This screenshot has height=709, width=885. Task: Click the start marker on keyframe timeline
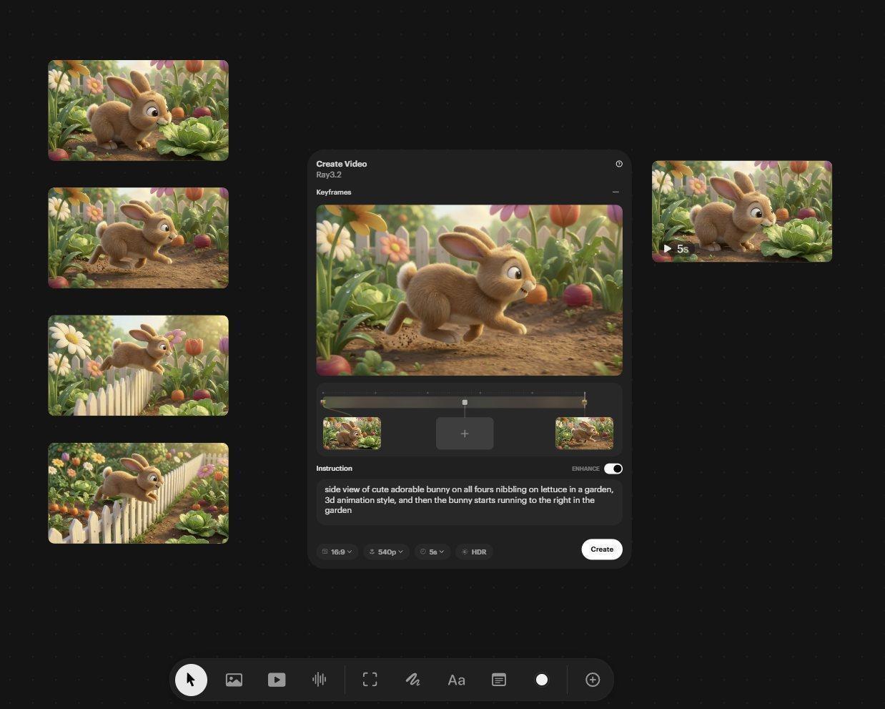323,402
